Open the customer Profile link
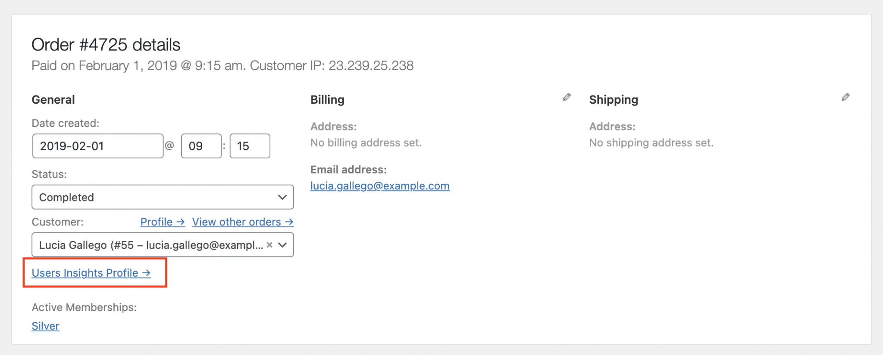The image size is (883, 355). pyautogui.click(x=162, y=222)
